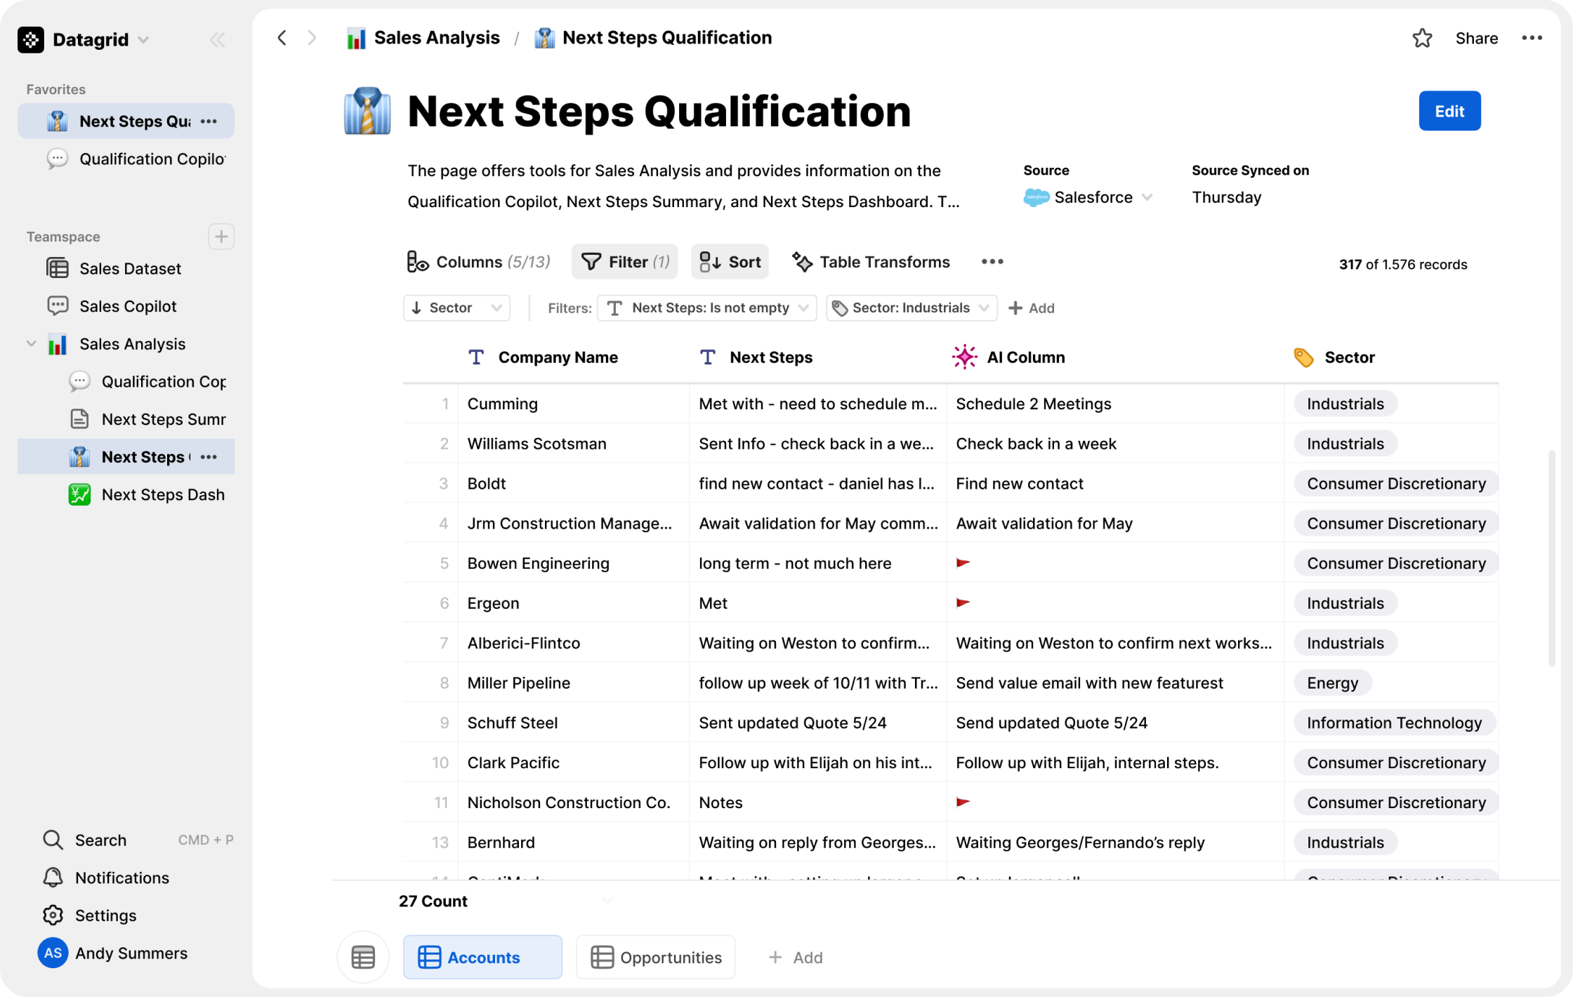The image size is (1573, 997).
Task: Toggle Columns visibility panel
Action: [478, 262]
